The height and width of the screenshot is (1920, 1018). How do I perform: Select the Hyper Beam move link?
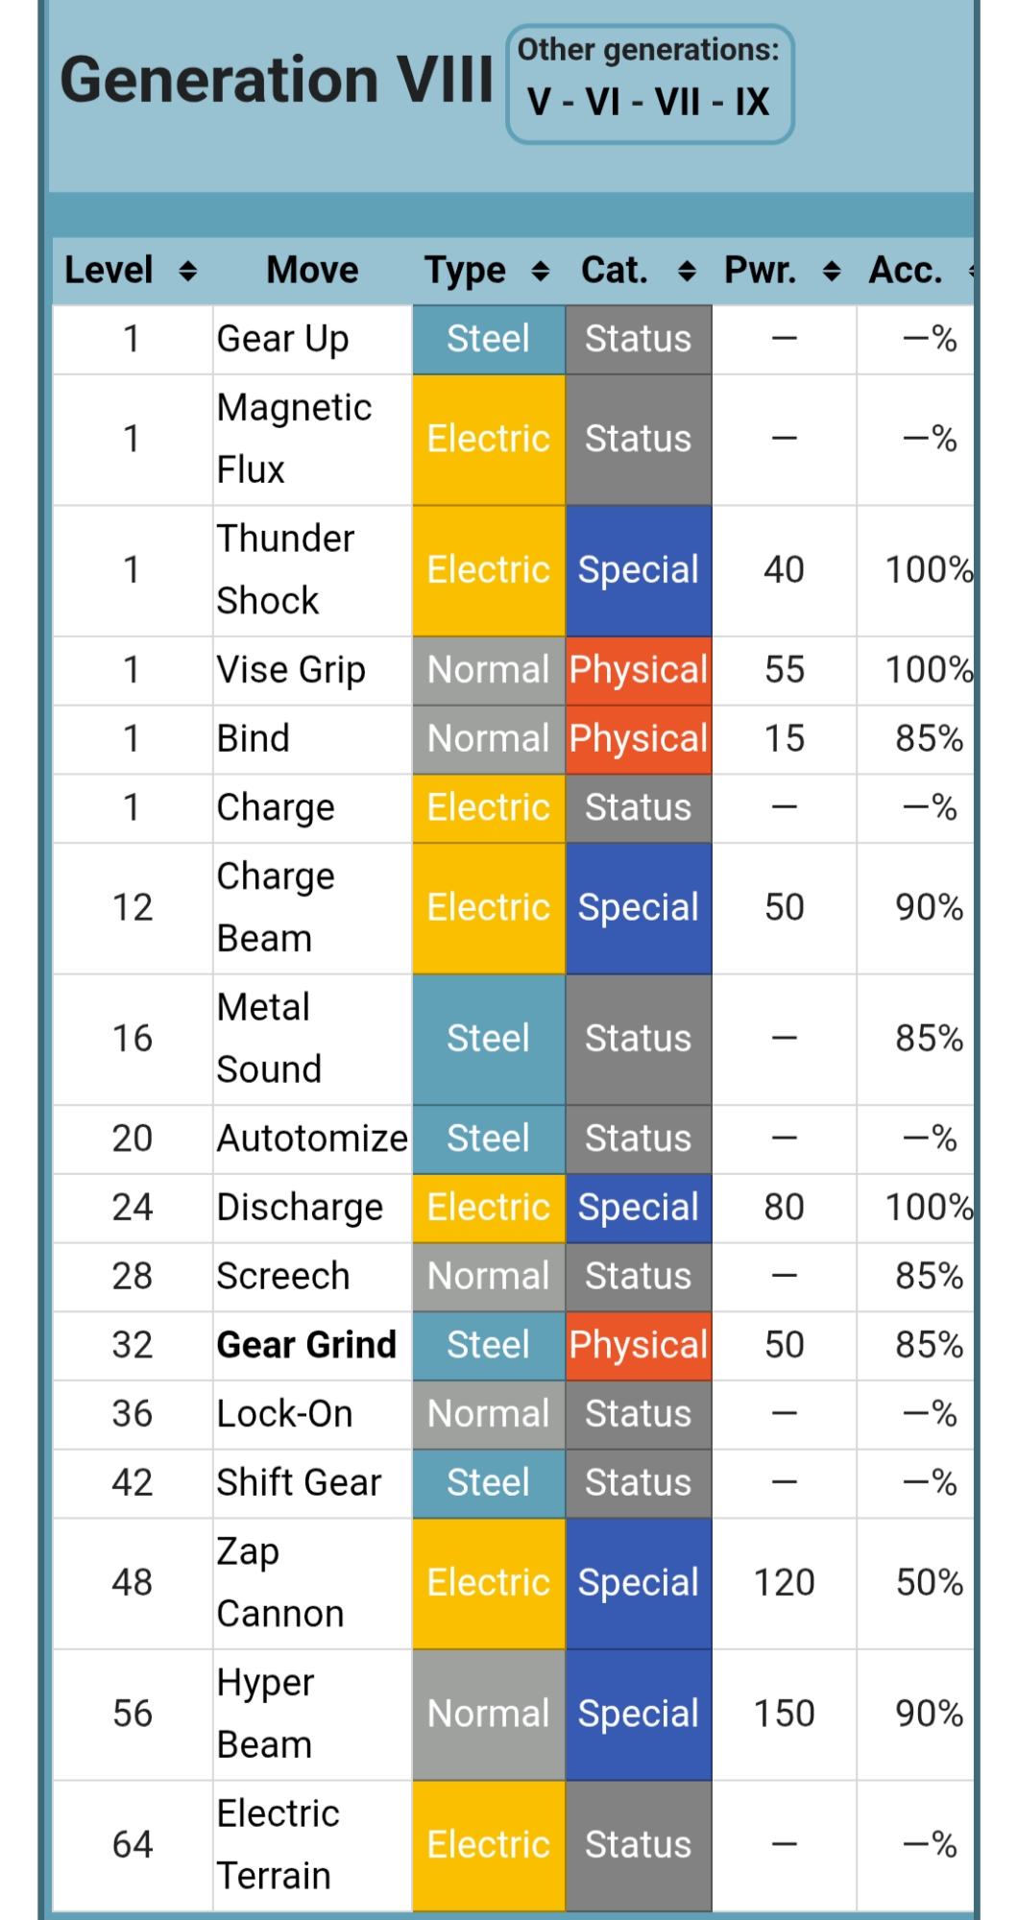(x=265, y=1713)
